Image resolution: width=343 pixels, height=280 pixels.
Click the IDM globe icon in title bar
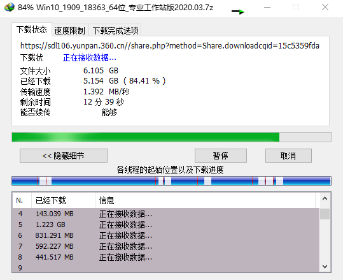click(9, 7)
